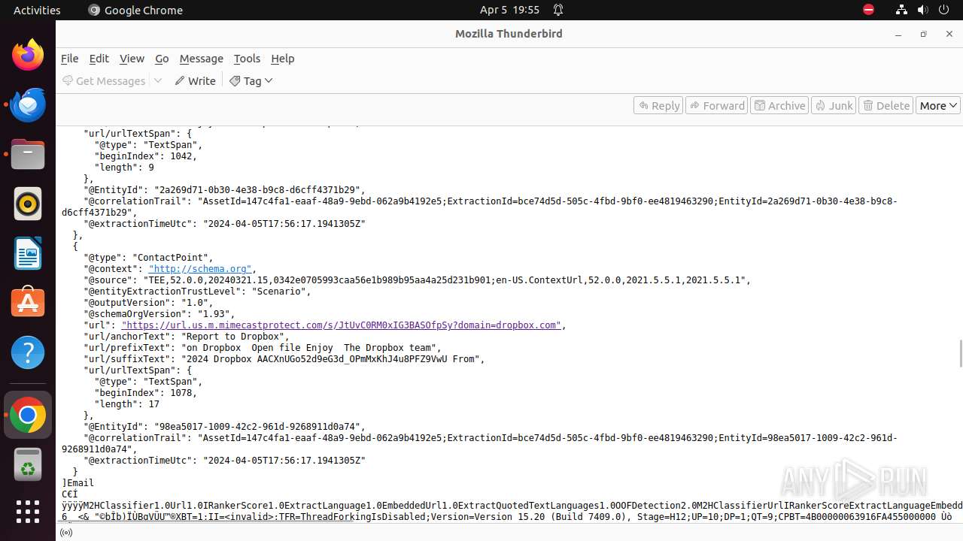The height and width of the screenshot is (541, 963).
Task: Click the "length": 17 line
Action: pos(127,404)
